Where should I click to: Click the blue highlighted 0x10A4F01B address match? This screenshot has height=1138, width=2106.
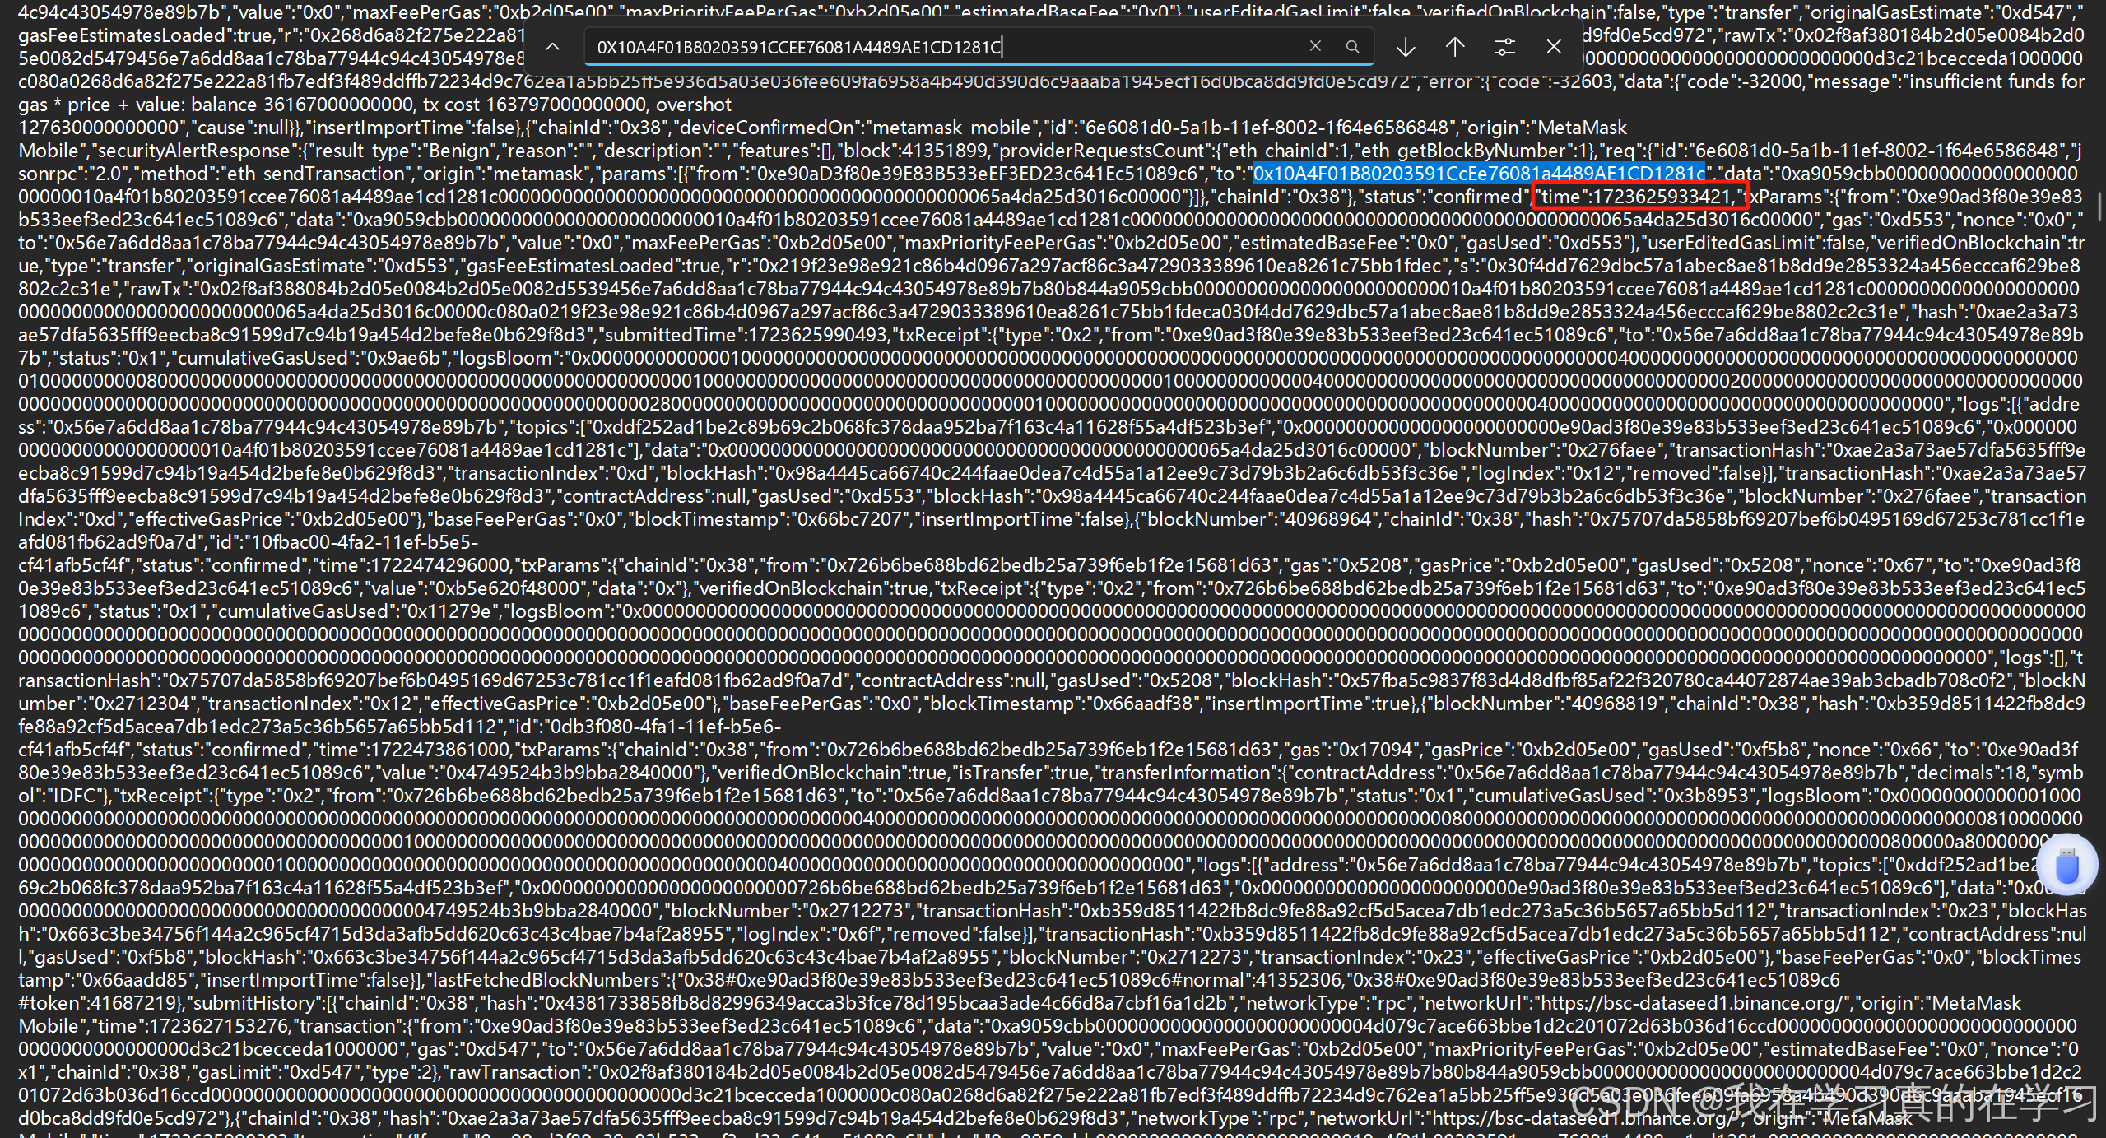1478,174
